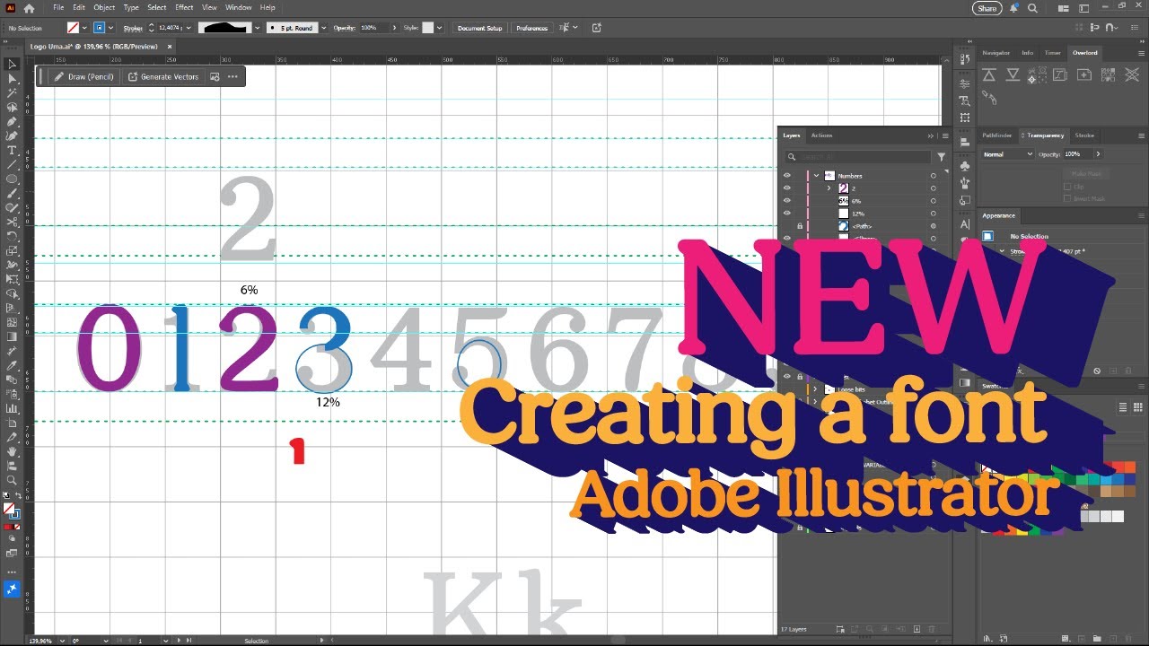
Task: Open Layers panel filter funnel
Action: [941, 156]
